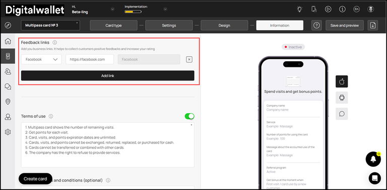The height and width of the screenshot is (190, 387).
Task: Click the Add link button
Action: click(x=108, y=75)
